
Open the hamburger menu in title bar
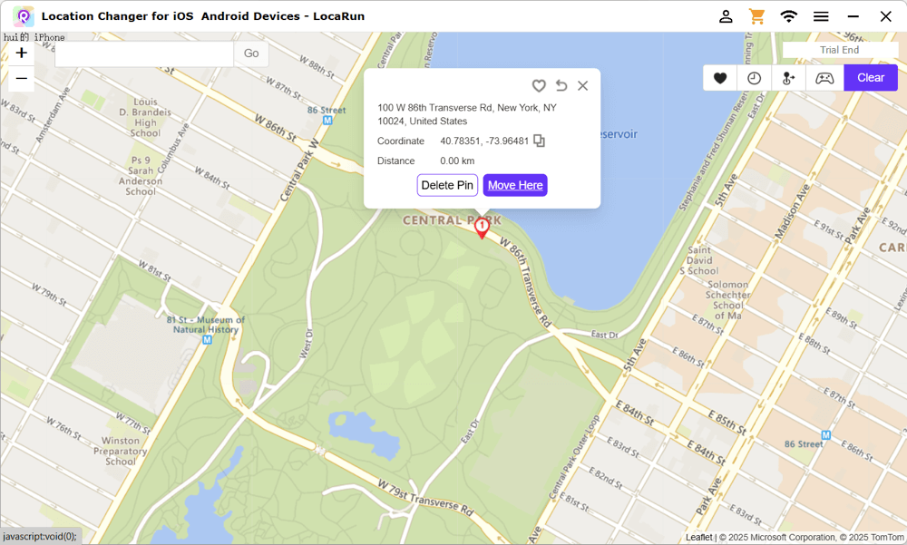(821, 16)
